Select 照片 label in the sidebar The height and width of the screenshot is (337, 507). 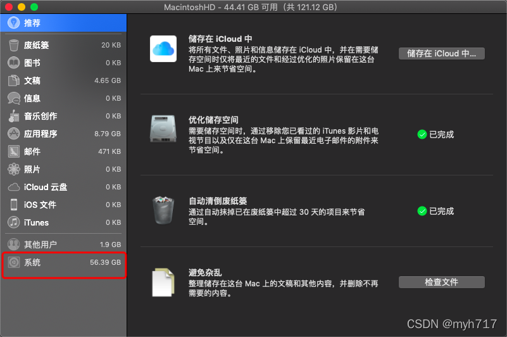pos(32,169)
